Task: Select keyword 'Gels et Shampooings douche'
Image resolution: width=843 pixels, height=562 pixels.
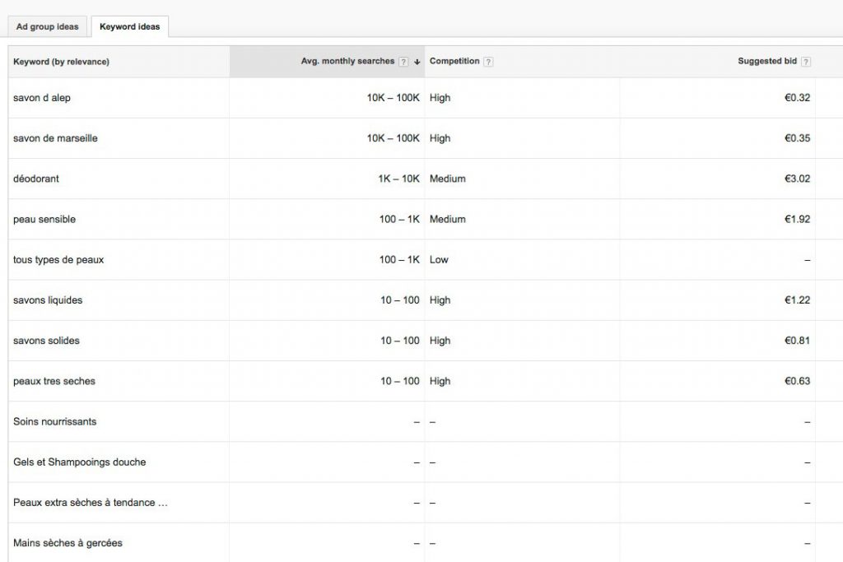Action: (80, 462)
